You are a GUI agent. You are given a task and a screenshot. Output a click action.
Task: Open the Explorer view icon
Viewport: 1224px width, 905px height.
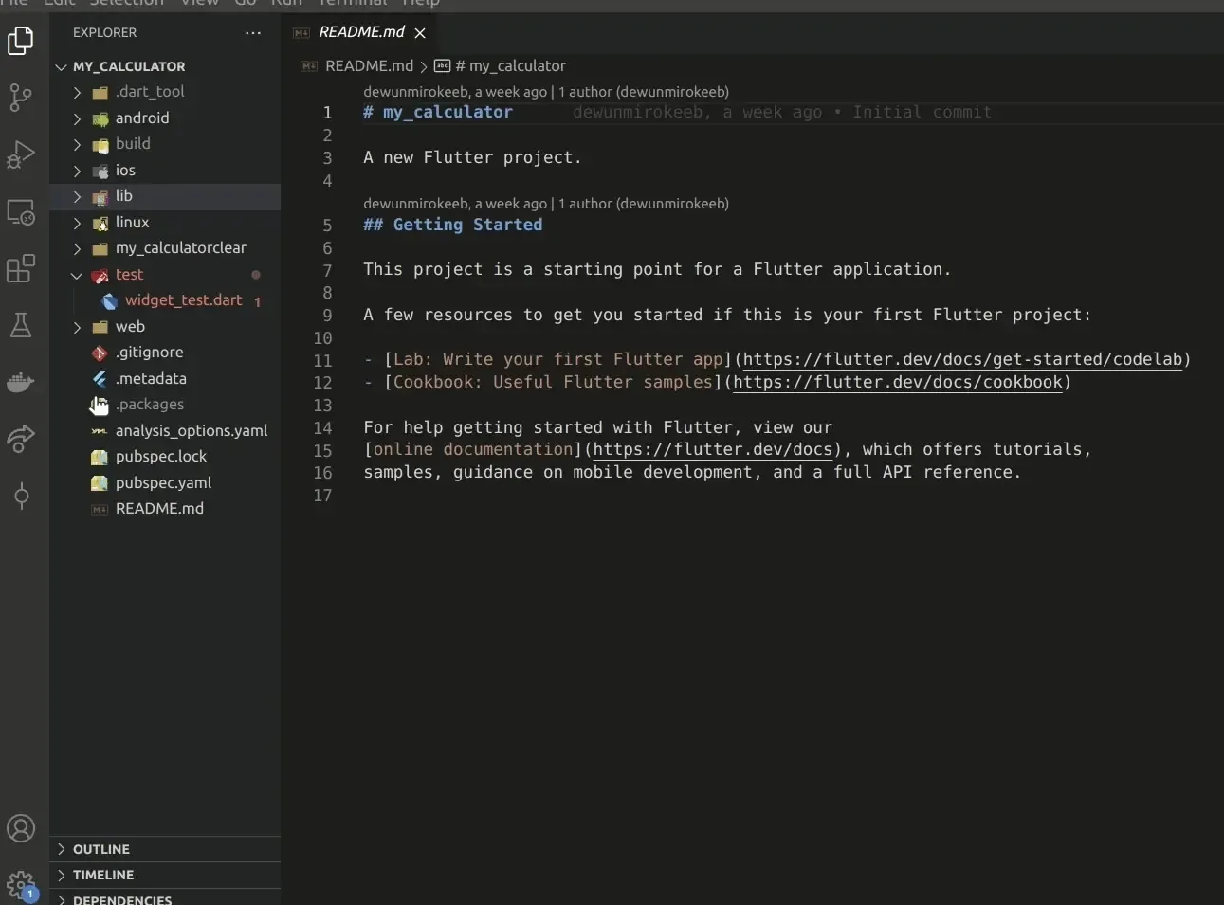click(x=21, y=41)
